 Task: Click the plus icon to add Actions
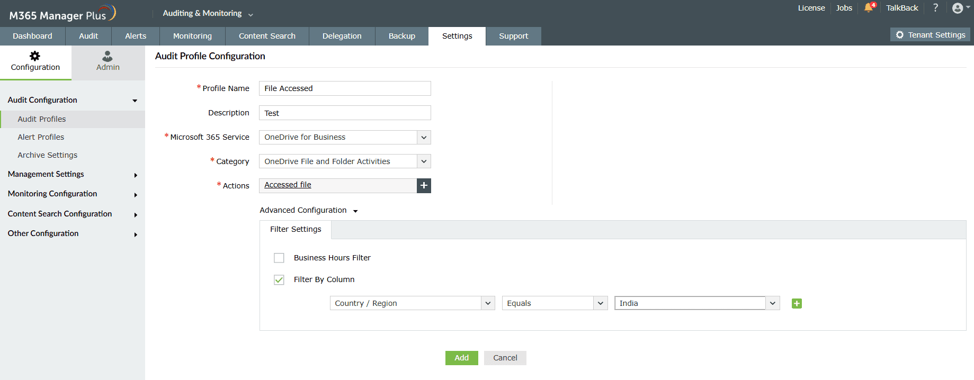coord(424,186)
